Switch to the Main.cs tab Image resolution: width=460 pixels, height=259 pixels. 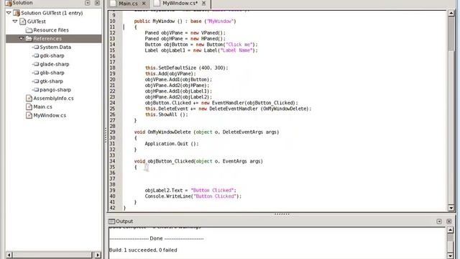pyautogui.click(x=128, y=4)
